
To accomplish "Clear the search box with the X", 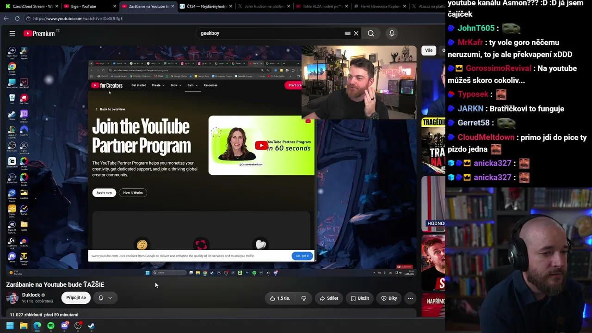I will coord(356,33).
